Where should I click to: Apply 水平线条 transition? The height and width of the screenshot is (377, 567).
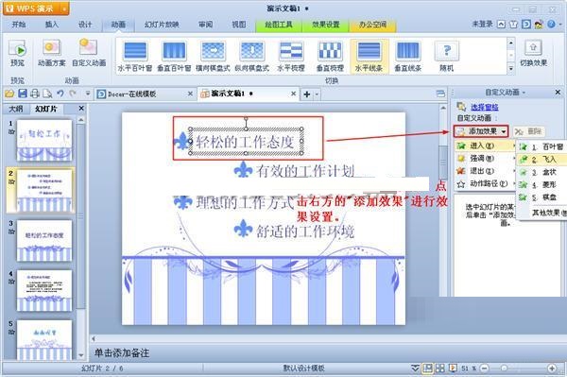369,56
